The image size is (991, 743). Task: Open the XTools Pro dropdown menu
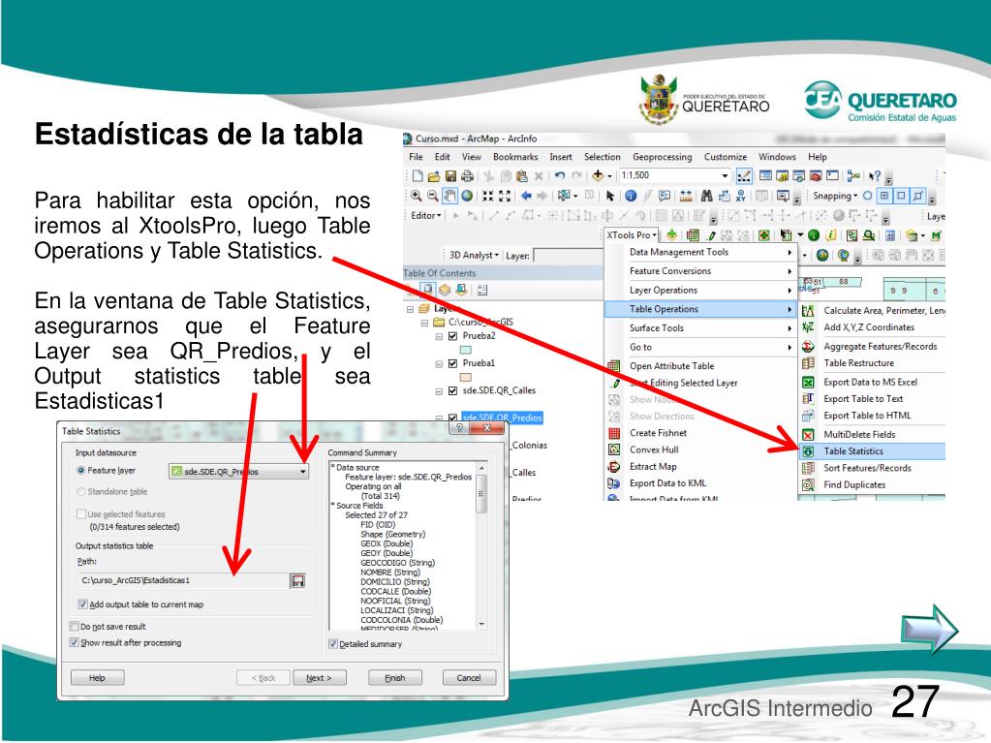click(632, 235)
